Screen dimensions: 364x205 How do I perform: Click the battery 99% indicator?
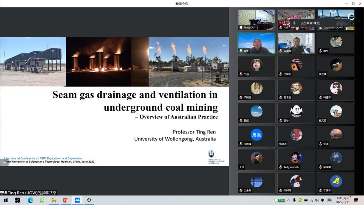click(x=280, y=200)
